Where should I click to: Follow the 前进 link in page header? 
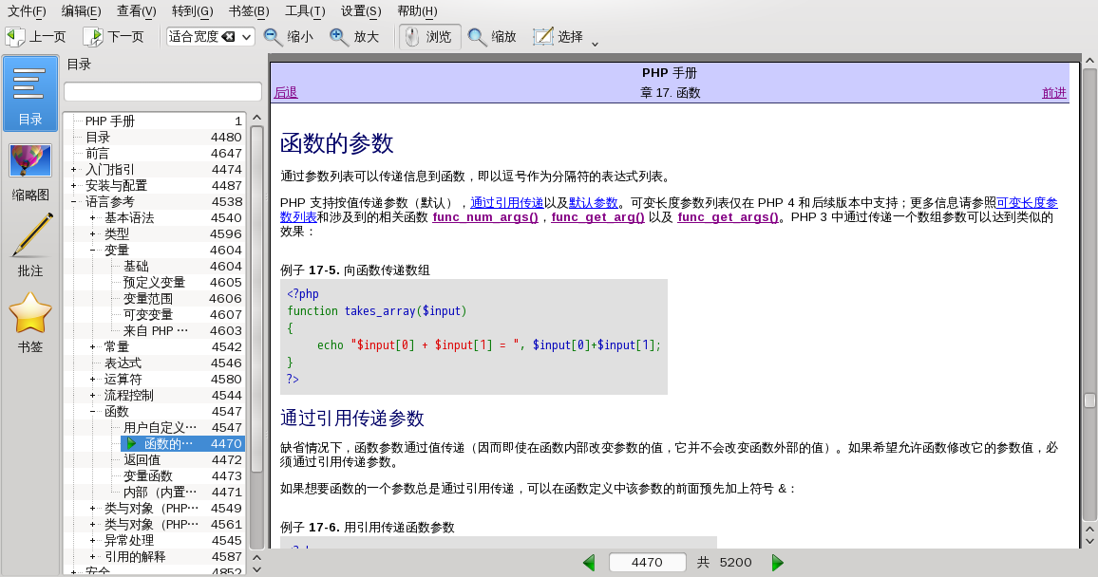[x=1054, y=92]
